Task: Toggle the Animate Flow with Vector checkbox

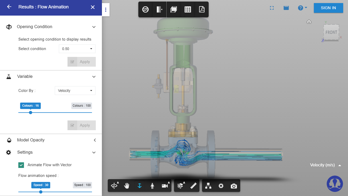Action: pyautogui.click(x=21, y=165)
